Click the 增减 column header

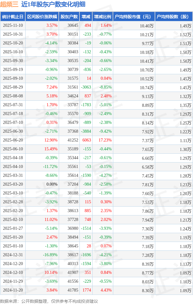click(x=86, y=17)
